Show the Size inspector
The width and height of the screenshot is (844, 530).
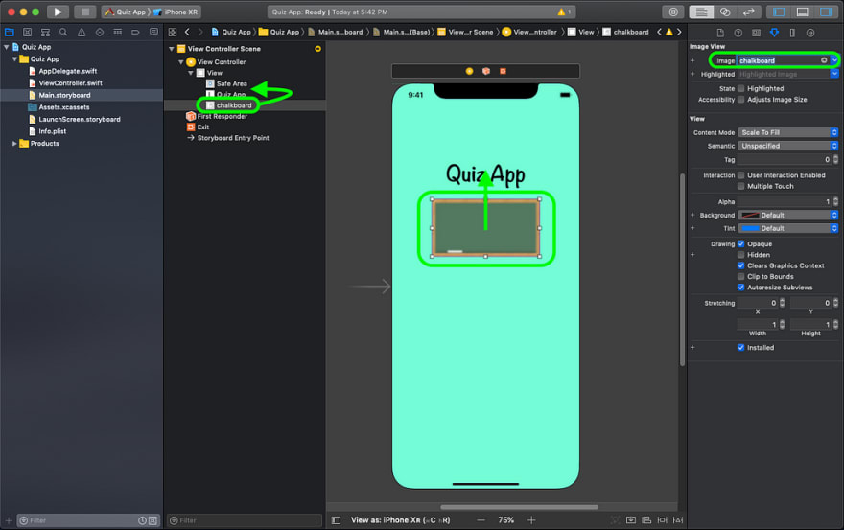[792, 33]
